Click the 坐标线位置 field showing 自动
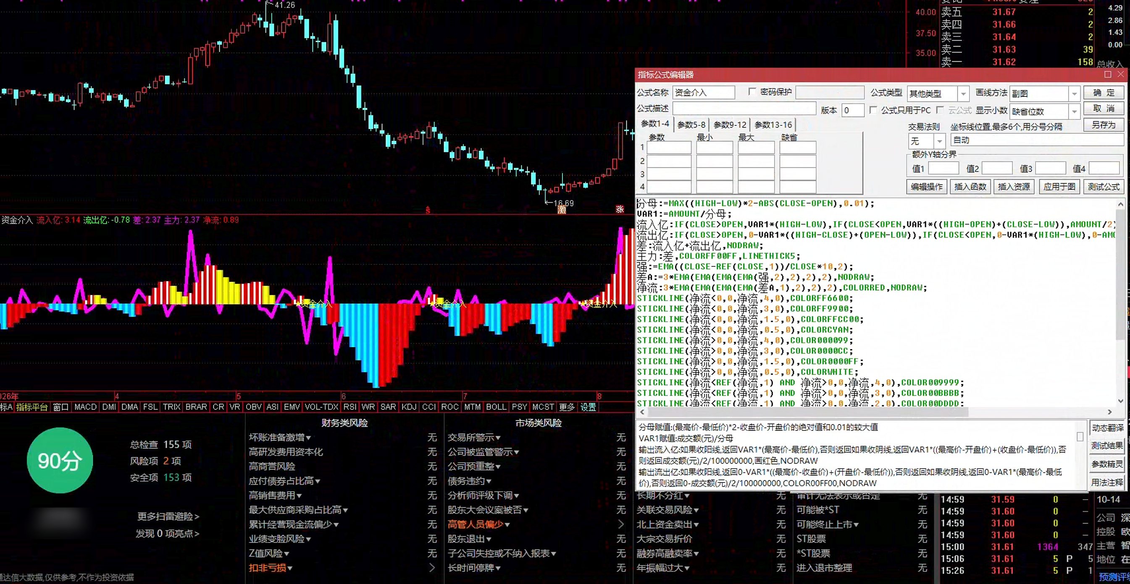Viewport: 1130px width, 584px height. pyautogui.click(x=1037, y=140)
